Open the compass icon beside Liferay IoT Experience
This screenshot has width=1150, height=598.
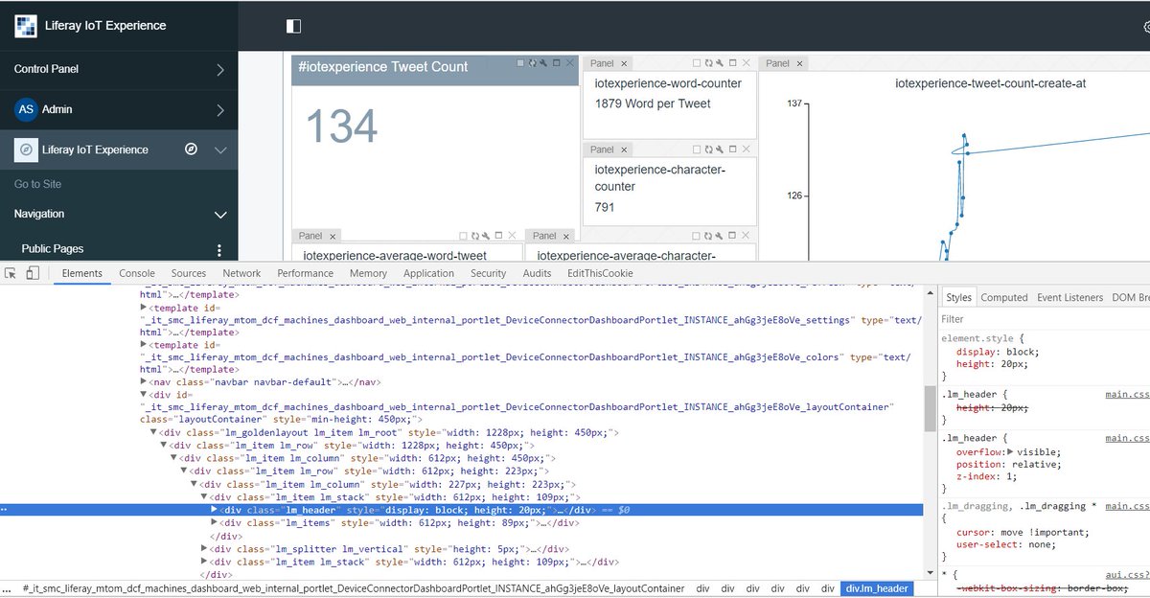(x=191, y=149)
